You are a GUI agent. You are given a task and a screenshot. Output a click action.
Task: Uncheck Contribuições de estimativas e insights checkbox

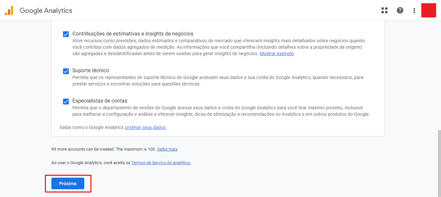(x=66, y=34)
